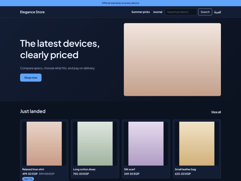Image resolution: width=241 pixels, height=181 pixels.
Task: Click the 499.50 EGP price
Action: coord(30,174)
